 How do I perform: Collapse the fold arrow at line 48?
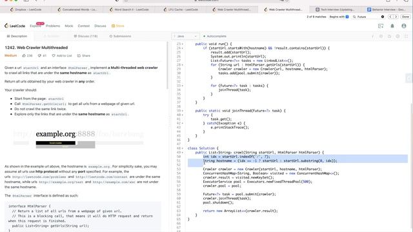click(x=182, y=148)
